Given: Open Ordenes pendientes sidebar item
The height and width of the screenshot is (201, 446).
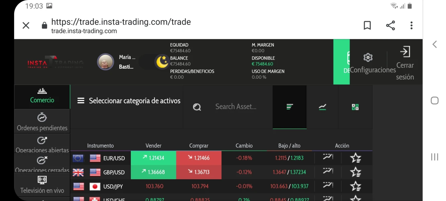Looking at the screenshot, I should 42,123.
